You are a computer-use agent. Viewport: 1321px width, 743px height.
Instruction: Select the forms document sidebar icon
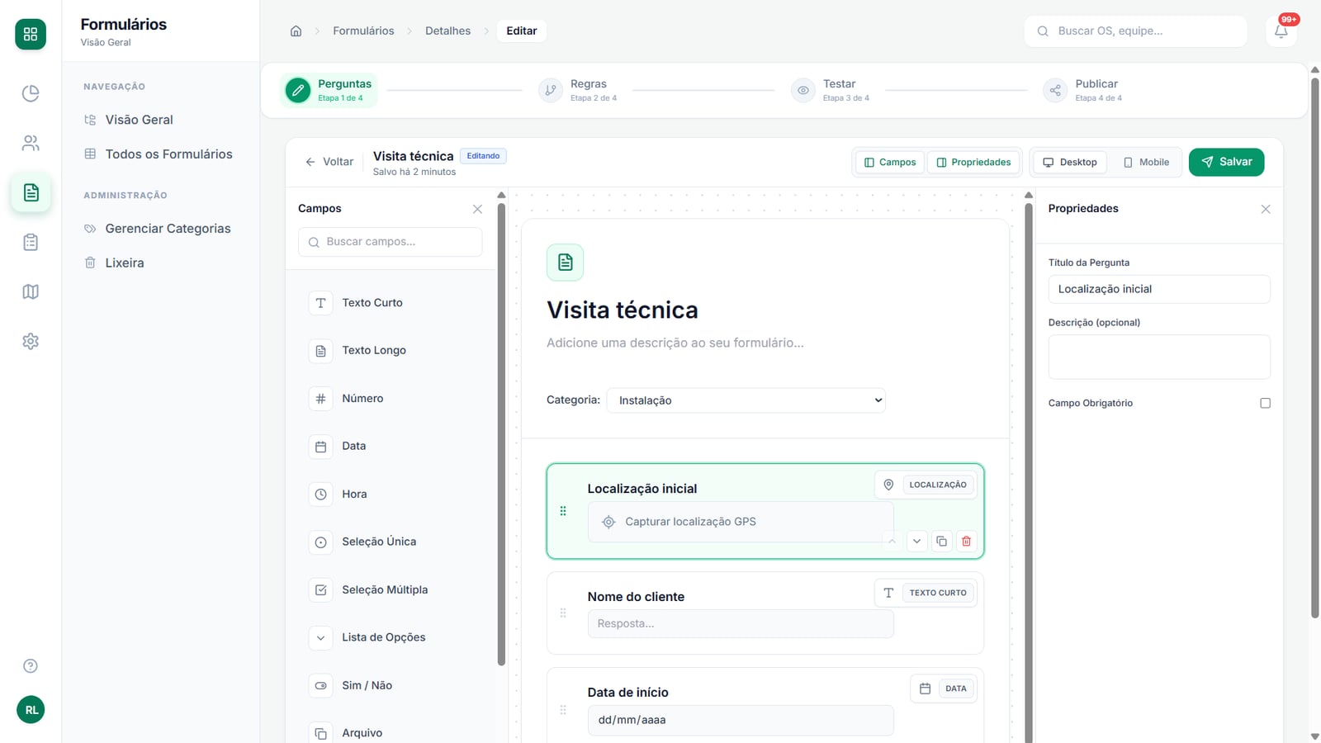31,192
